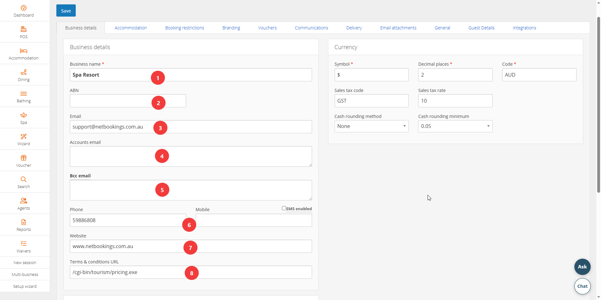Switch to the Integrations tab
The width and height of the screenshot is (601, 300).
click(x=524, y=28)
